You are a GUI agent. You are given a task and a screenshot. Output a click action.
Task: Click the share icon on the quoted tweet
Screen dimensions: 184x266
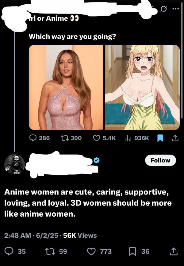point(175,138)
